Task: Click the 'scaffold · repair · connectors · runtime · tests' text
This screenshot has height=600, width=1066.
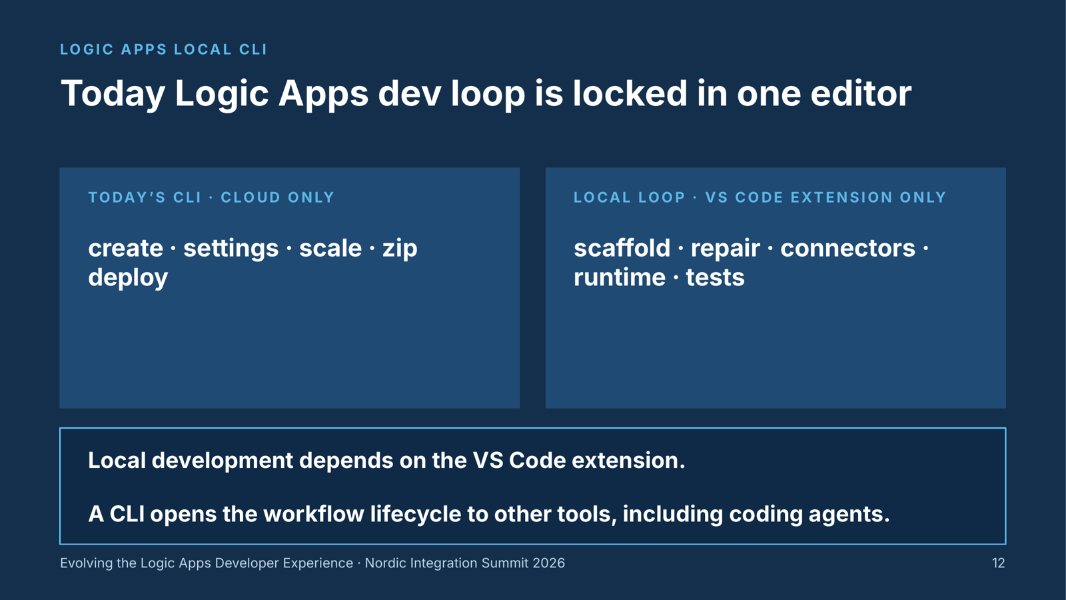Action: tap(751, 263)
